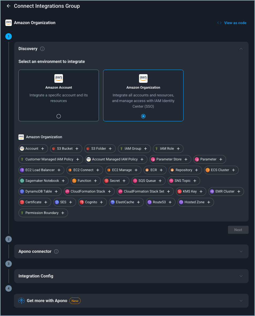The width and height of the screenshot is (255, 316).
Task: Click the Apono connector info icon
Action: [x=56, y=251]
